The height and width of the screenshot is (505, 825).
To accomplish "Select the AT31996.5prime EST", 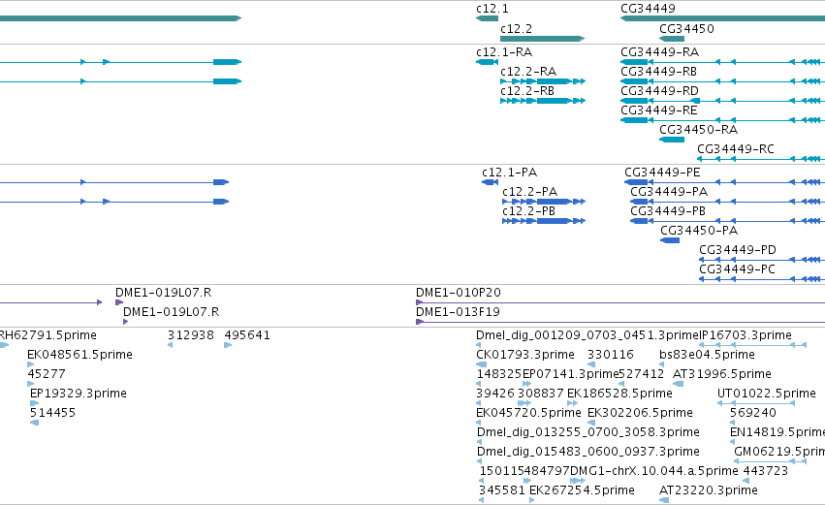I will (x=678, y=384).
